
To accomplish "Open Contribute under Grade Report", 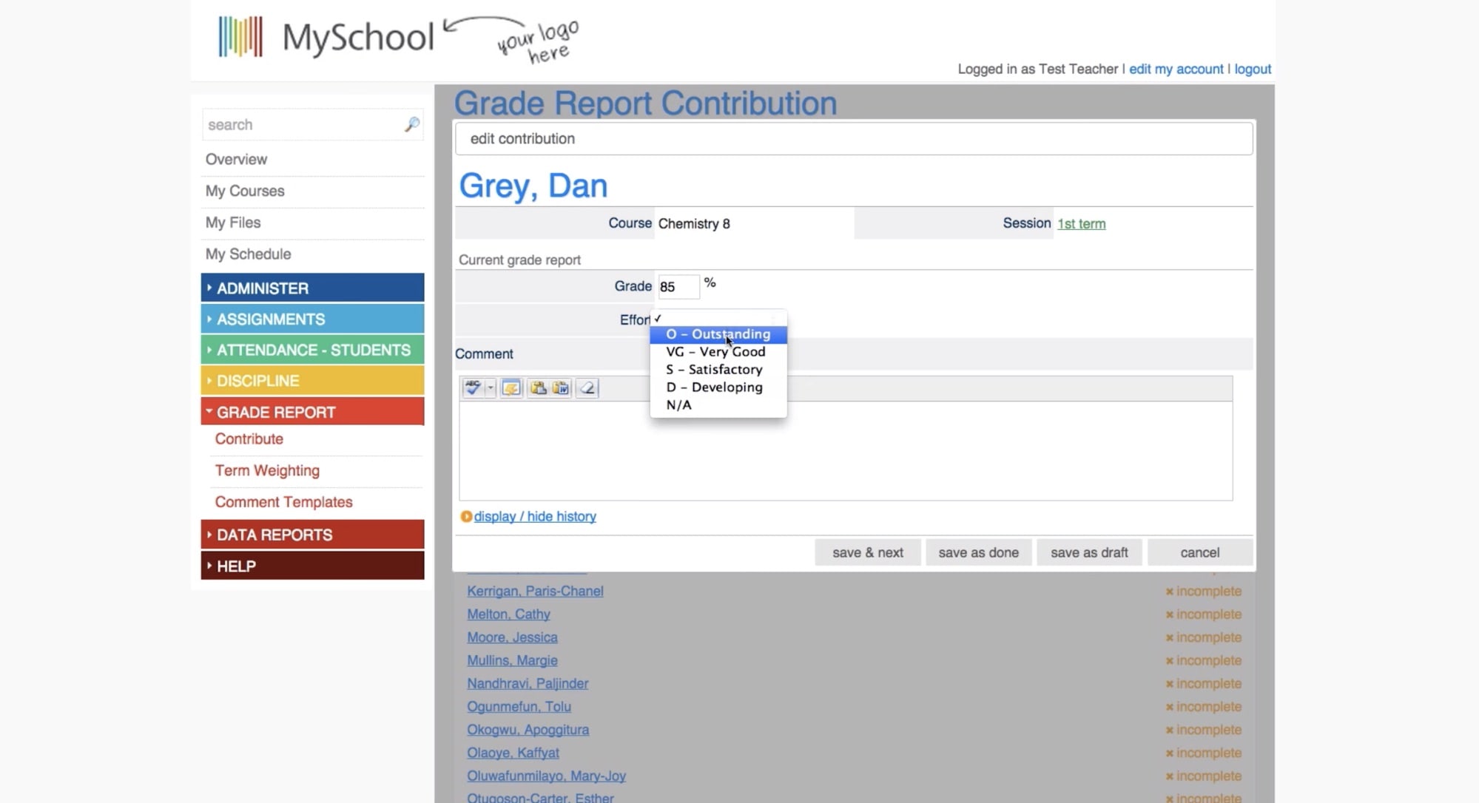I will click(249, 439).
